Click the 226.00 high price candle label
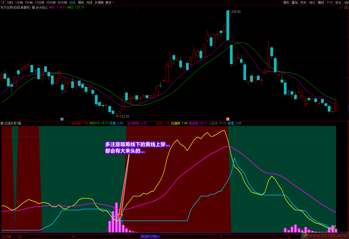The width and height of the screenshot is (349, 239). pyautogui.click(x=236, y=12)
